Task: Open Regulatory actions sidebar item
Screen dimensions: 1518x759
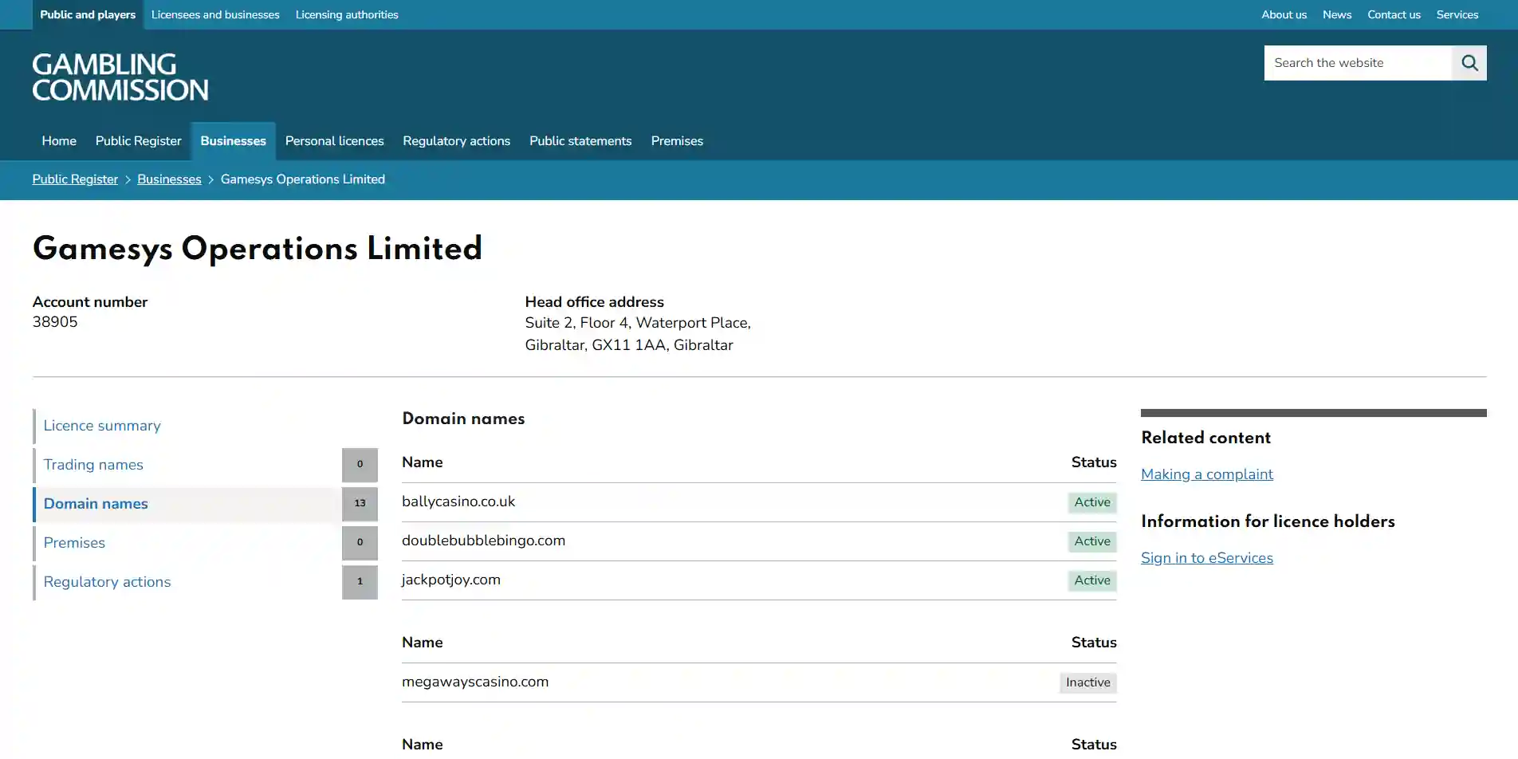Action: click(187, 582)
